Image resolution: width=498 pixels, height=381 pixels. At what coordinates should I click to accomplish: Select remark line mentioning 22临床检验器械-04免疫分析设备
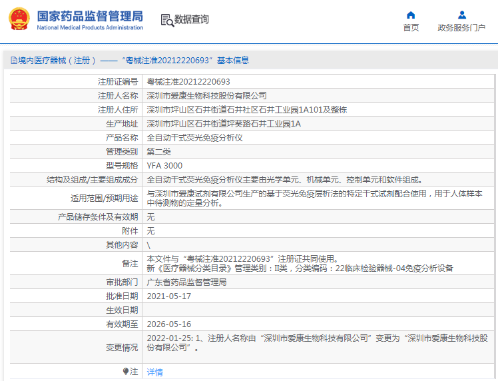click(300, 268)
